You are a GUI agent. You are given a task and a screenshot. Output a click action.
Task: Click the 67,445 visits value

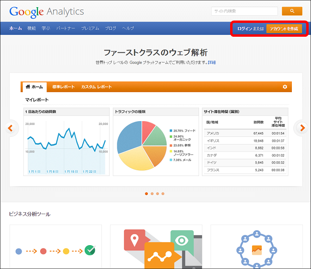coord(258,133)
